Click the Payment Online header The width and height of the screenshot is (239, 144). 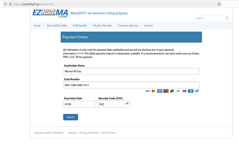131,37
